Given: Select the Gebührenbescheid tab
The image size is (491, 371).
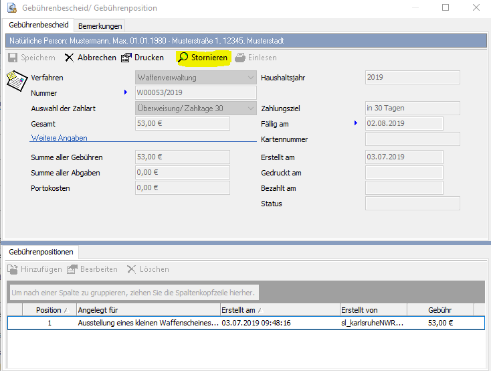Looking at the screenshot, I should (x=38, y=25).
